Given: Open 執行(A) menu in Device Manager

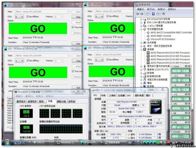Looking at the screenshot, I should point(151,9).
